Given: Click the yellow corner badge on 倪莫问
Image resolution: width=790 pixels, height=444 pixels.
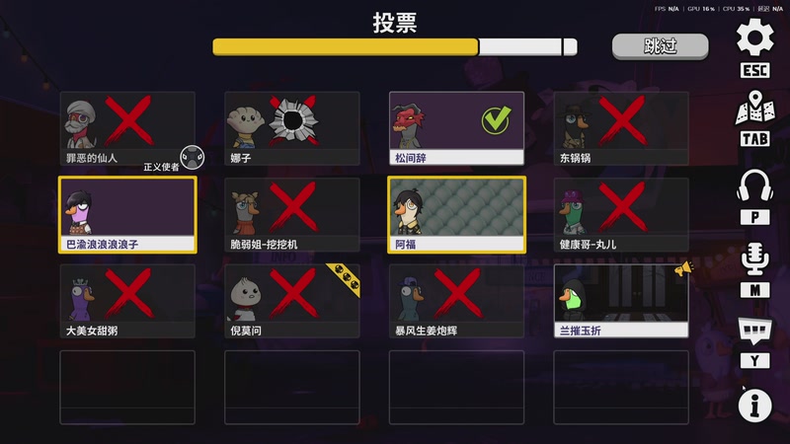Looking at the screenshot, I should coord(345,277).
